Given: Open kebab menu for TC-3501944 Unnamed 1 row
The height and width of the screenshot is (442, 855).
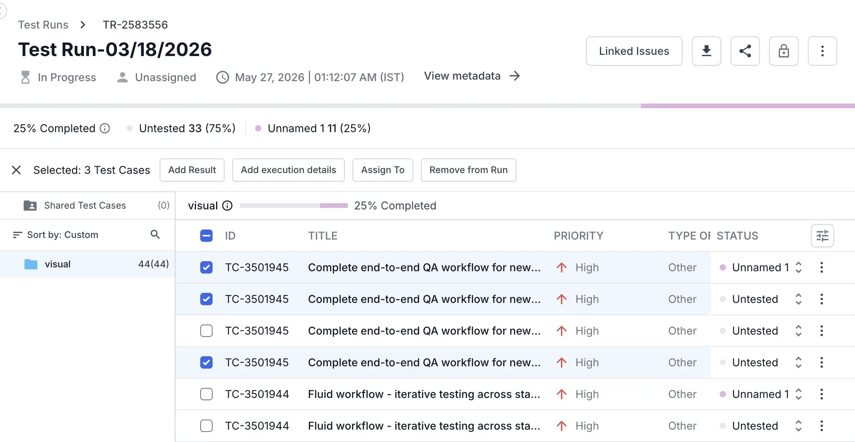Looking at the screenshot, I should (x=822, y=394).
